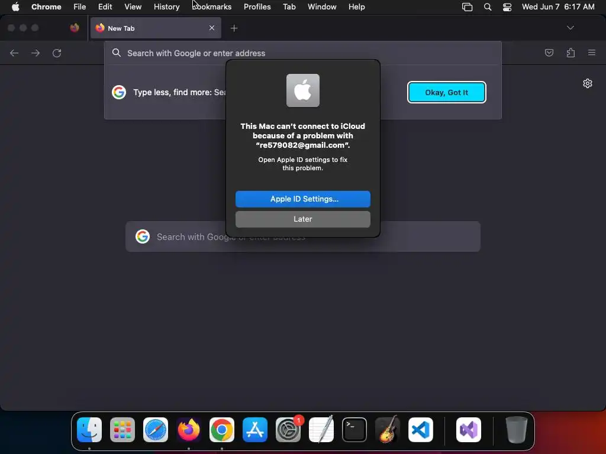Viewport: 606px width, 454px height.
Task: Open the File menu
Action: click(x=80, y=7)
